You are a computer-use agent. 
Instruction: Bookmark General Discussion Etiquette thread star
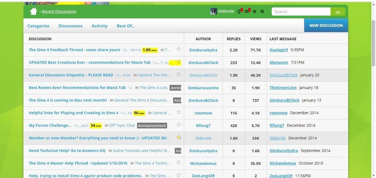179,74
